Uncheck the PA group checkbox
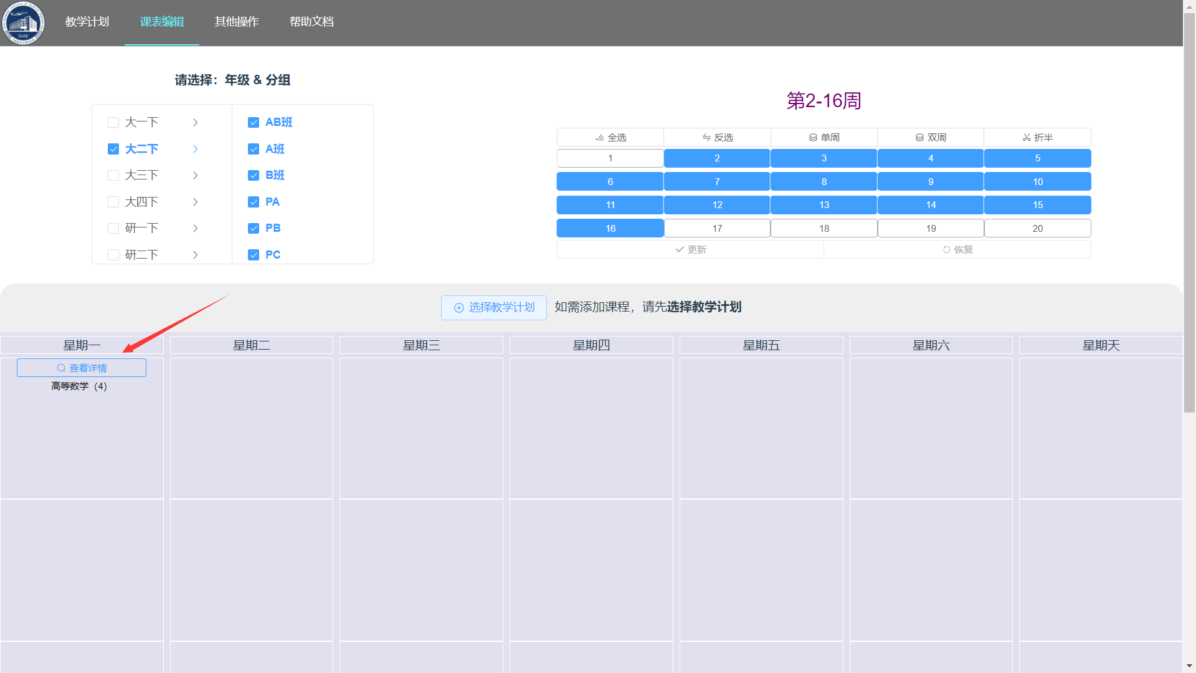The width and height of the screenshot is (1196, 673). coord(254,202)
